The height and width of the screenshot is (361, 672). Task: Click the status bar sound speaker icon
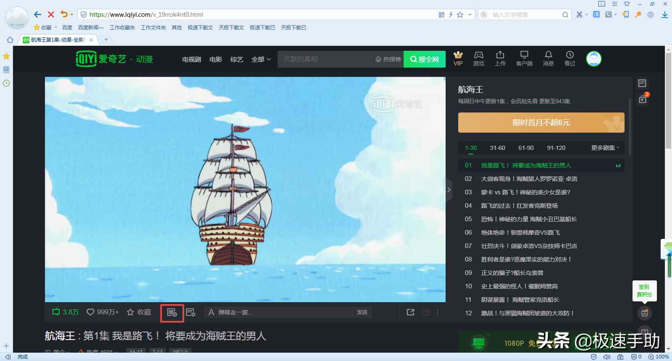point(607,357)
